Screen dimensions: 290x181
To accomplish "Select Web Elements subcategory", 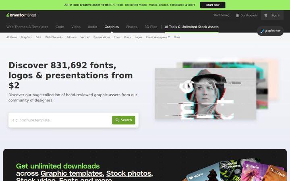I will 54,37.
